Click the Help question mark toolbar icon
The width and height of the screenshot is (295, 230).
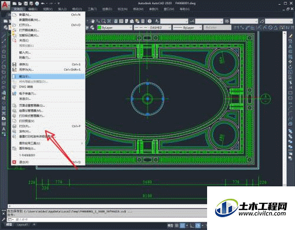point(150,21)
